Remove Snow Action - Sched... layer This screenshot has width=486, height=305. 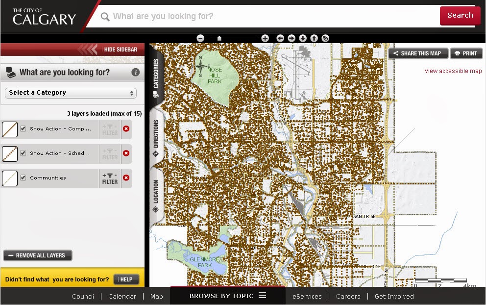[x=126, y=153]
